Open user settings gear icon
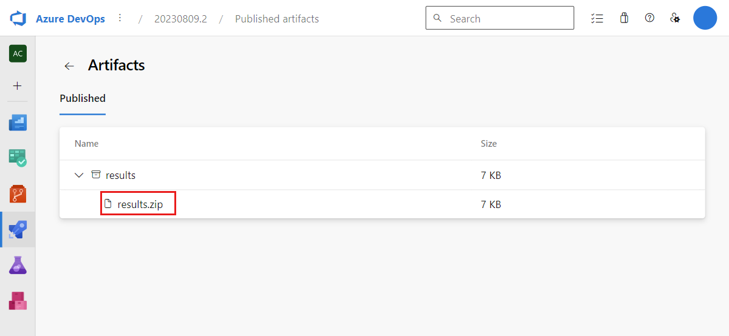Screen dimensions: 729x336 click(x=675, y=18)
